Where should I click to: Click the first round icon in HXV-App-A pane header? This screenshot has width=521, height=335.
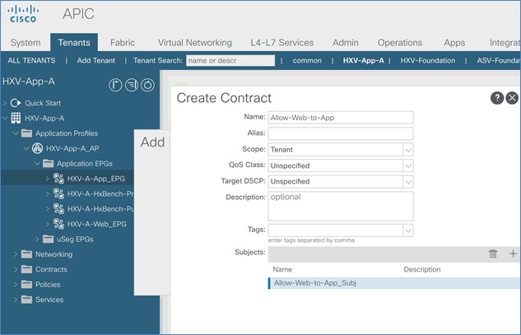pos(115,85)
